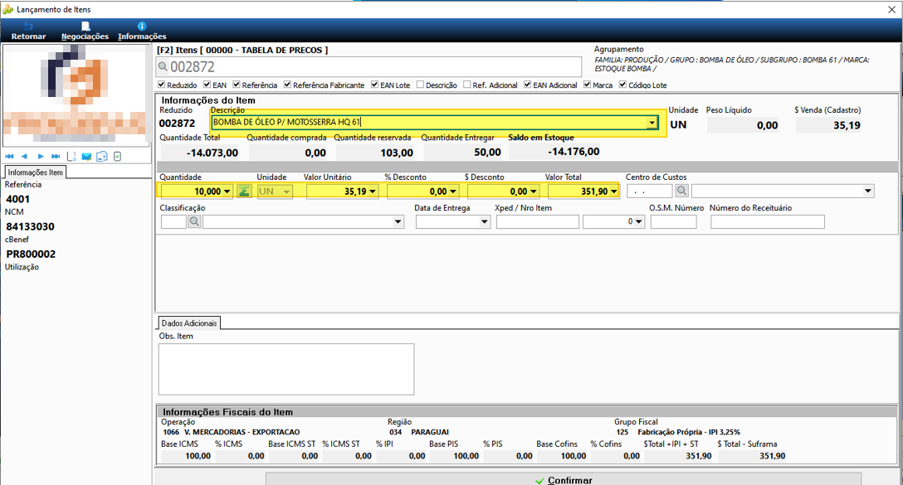This screenshot has width=903, height=485.
Task: Jump to the last record arrow
Action: [x=56, y=157]
